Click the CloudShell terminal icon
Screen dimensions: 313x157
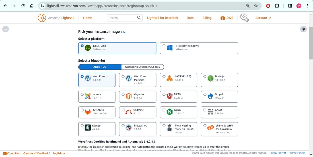click(x=5, y=153)
